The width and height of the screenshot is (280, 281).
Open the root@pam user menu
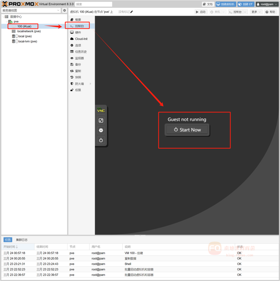coord(267,4)
